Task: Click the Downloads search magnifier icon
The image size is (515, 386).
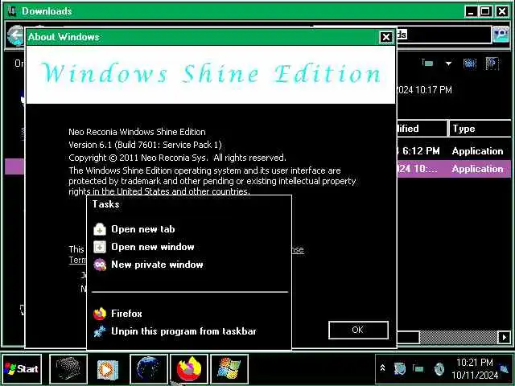Action: [x=501, y=35]
